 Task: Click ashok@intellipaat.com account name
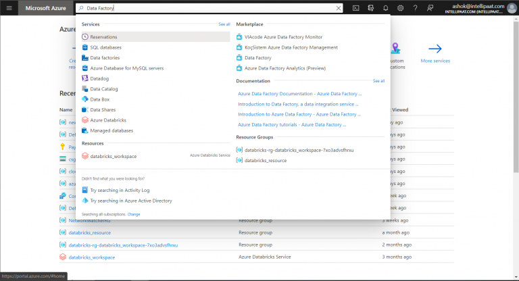[478, 6]
